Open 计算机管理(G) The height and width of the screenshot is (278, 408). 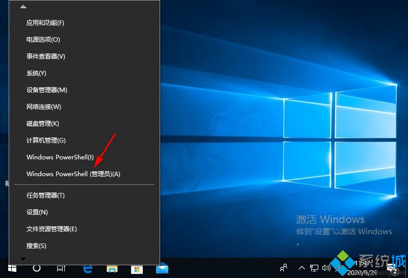tap(84, 141)
